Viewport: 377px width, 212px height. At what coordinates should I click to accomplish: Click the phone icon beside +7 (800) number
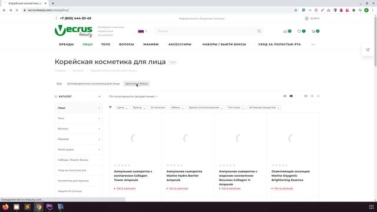pos(57,18)
